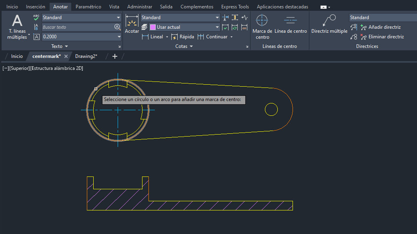417x234 pixels.
Task: Open the Drawing2* document tab
Action: (x=86, y=56)
